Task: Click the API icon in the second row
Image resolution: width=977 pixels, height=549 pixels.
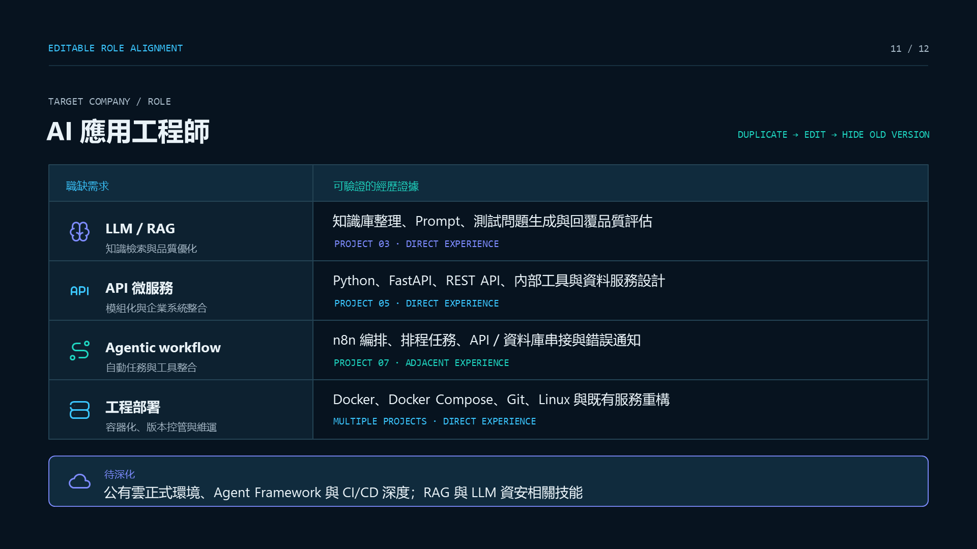Action: [x=79, y=291]
